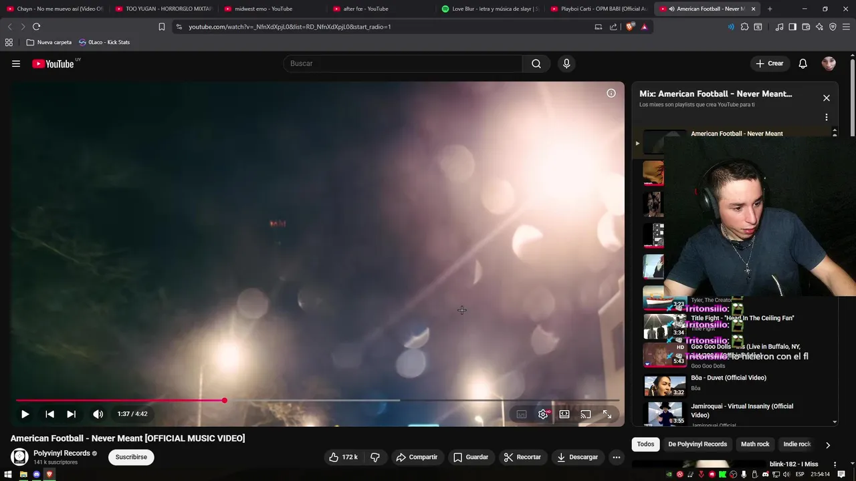Dislike the video with thumbs down
Screen dimensions: 856x481
point(375,457)
